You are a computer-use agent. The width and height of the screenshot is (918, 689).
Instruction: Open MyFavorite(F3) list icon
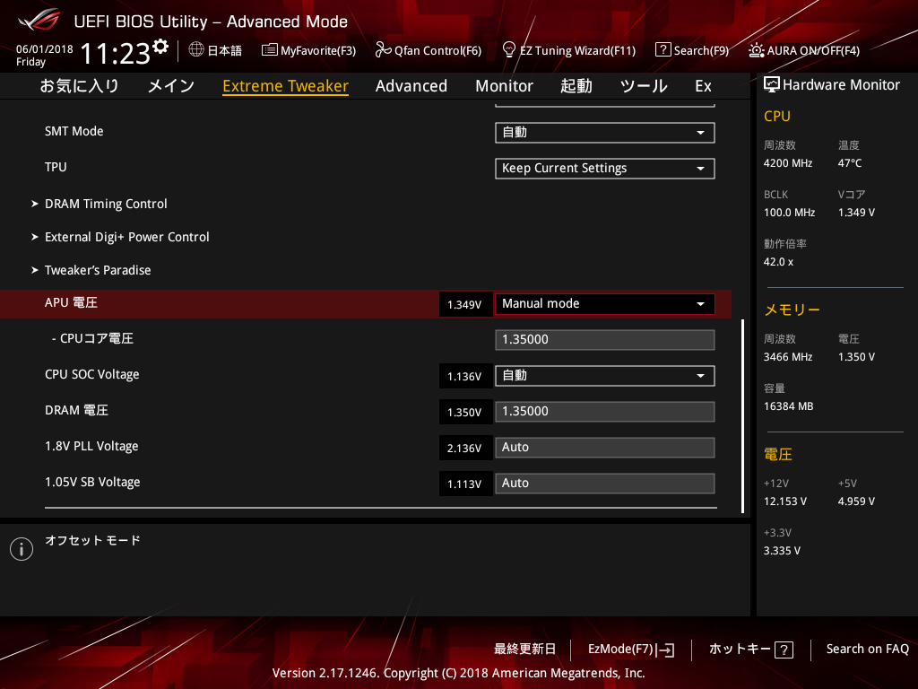(x=269, y=50)
